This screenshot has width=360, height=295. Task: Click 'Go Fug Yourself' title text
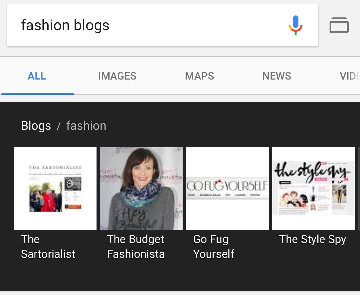click(x=214, y=247)
